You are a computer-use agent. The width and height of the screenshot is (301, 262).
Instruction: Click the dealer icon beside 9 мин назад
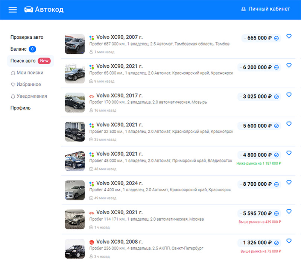coord(91,81)
